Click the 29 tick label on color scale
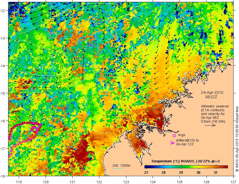239x184 pixels. pyautogui.click(x=181, y=172)
